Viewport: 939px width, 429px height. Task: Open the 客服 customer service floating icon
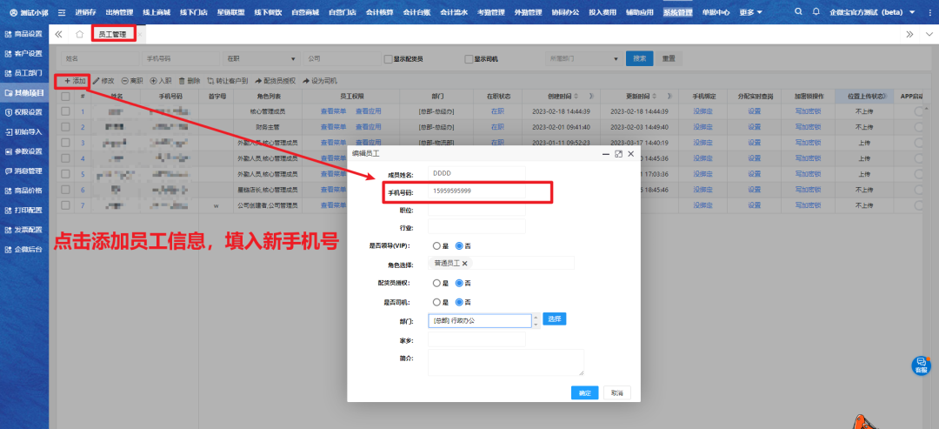pos(922,365)
